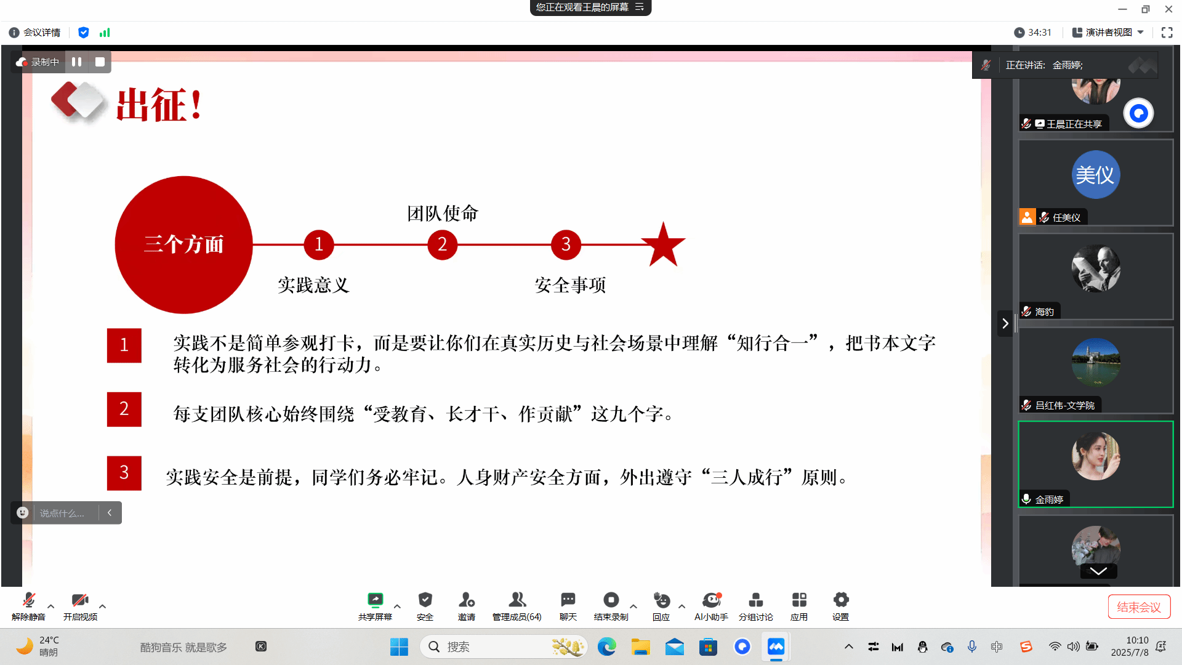Open the 演讲者视图 view dropdown
1182x665 pixels.
pyautogui.click(x=1108, y=33)
